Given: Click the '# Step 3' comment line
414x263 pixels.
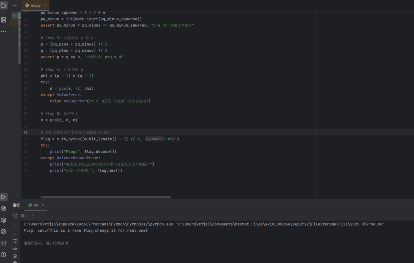Looking at the screenshot, I should 67,38.
